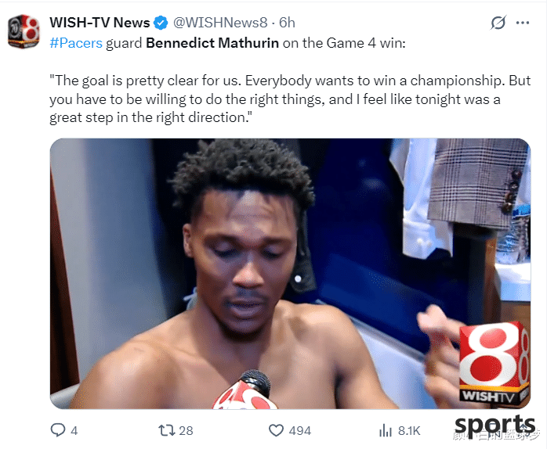The width and height of the screenshot is (547, 449).
Task: Click the blue verified badge
Action: [x=161, y=23]
